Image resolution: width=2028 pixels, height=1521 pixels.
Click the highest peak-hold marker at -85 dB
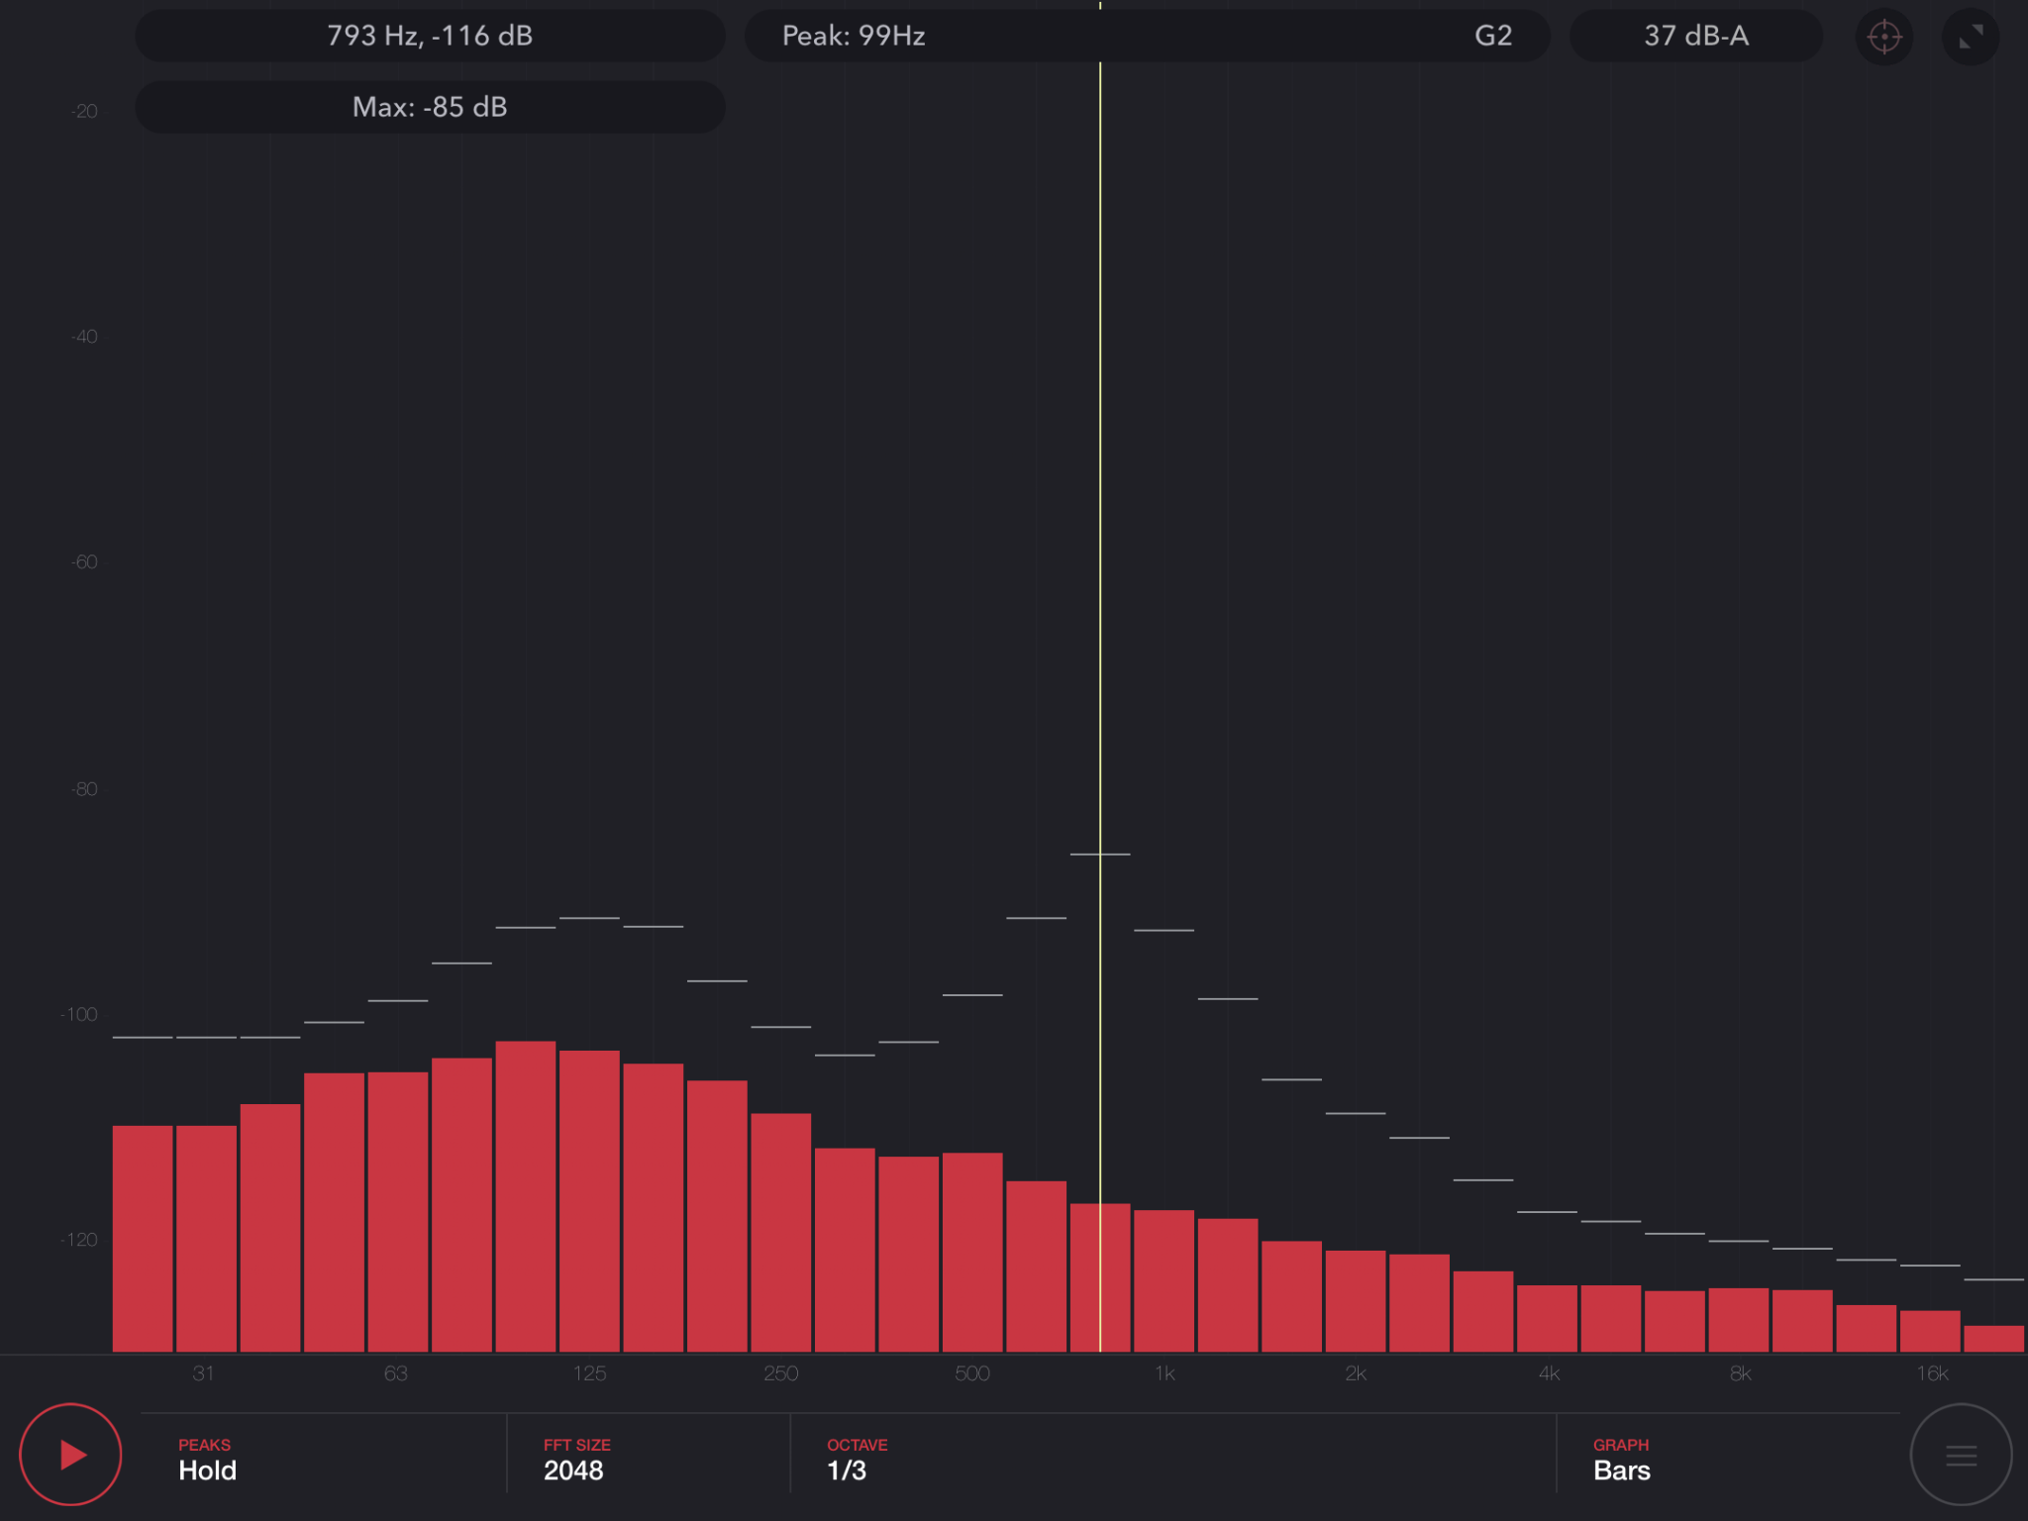(x=1100, y=854)
